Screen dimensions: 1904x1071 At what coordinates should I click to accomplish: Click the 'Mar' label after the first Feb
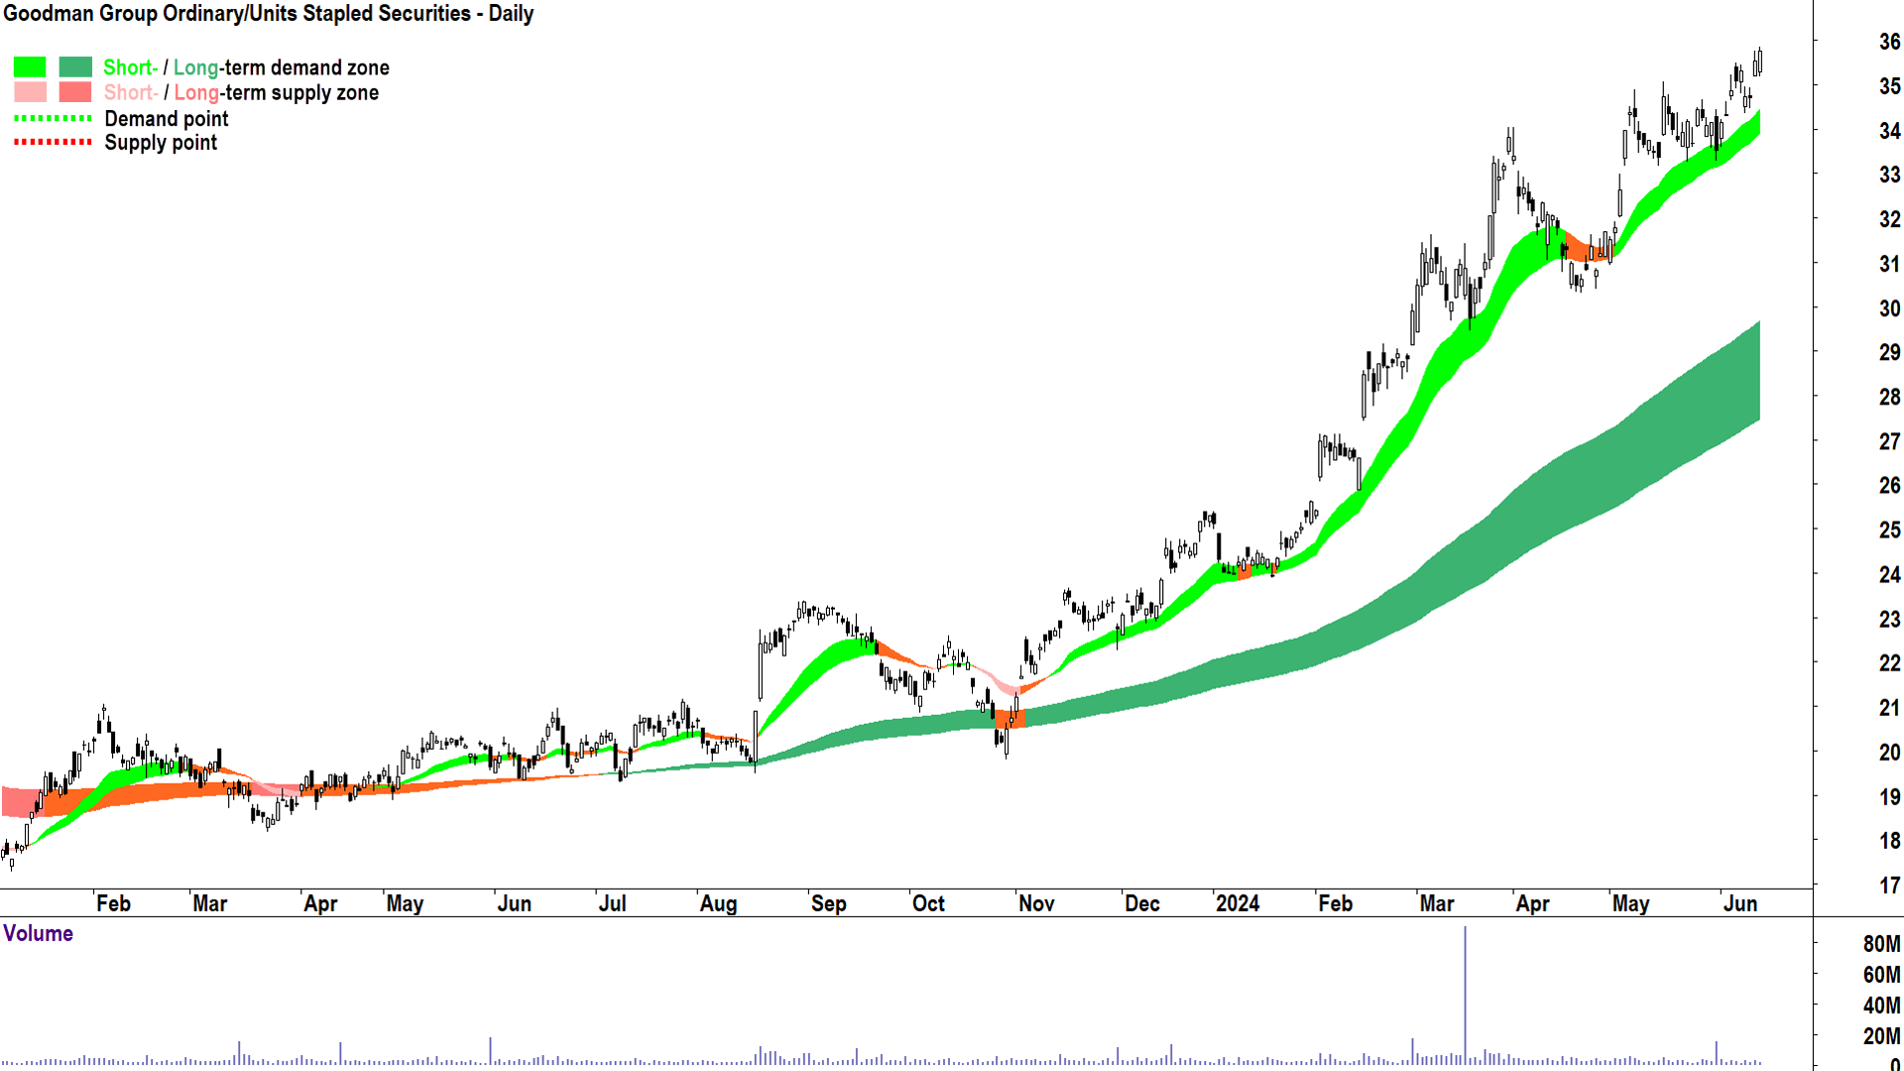209,903
